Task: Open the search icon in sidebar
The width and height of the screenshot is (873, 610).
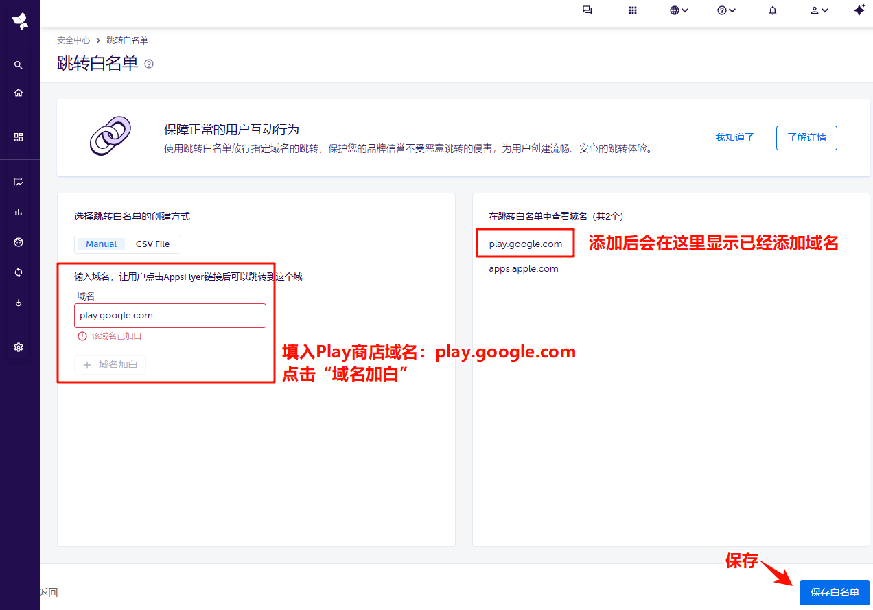Action: (19, 65)
